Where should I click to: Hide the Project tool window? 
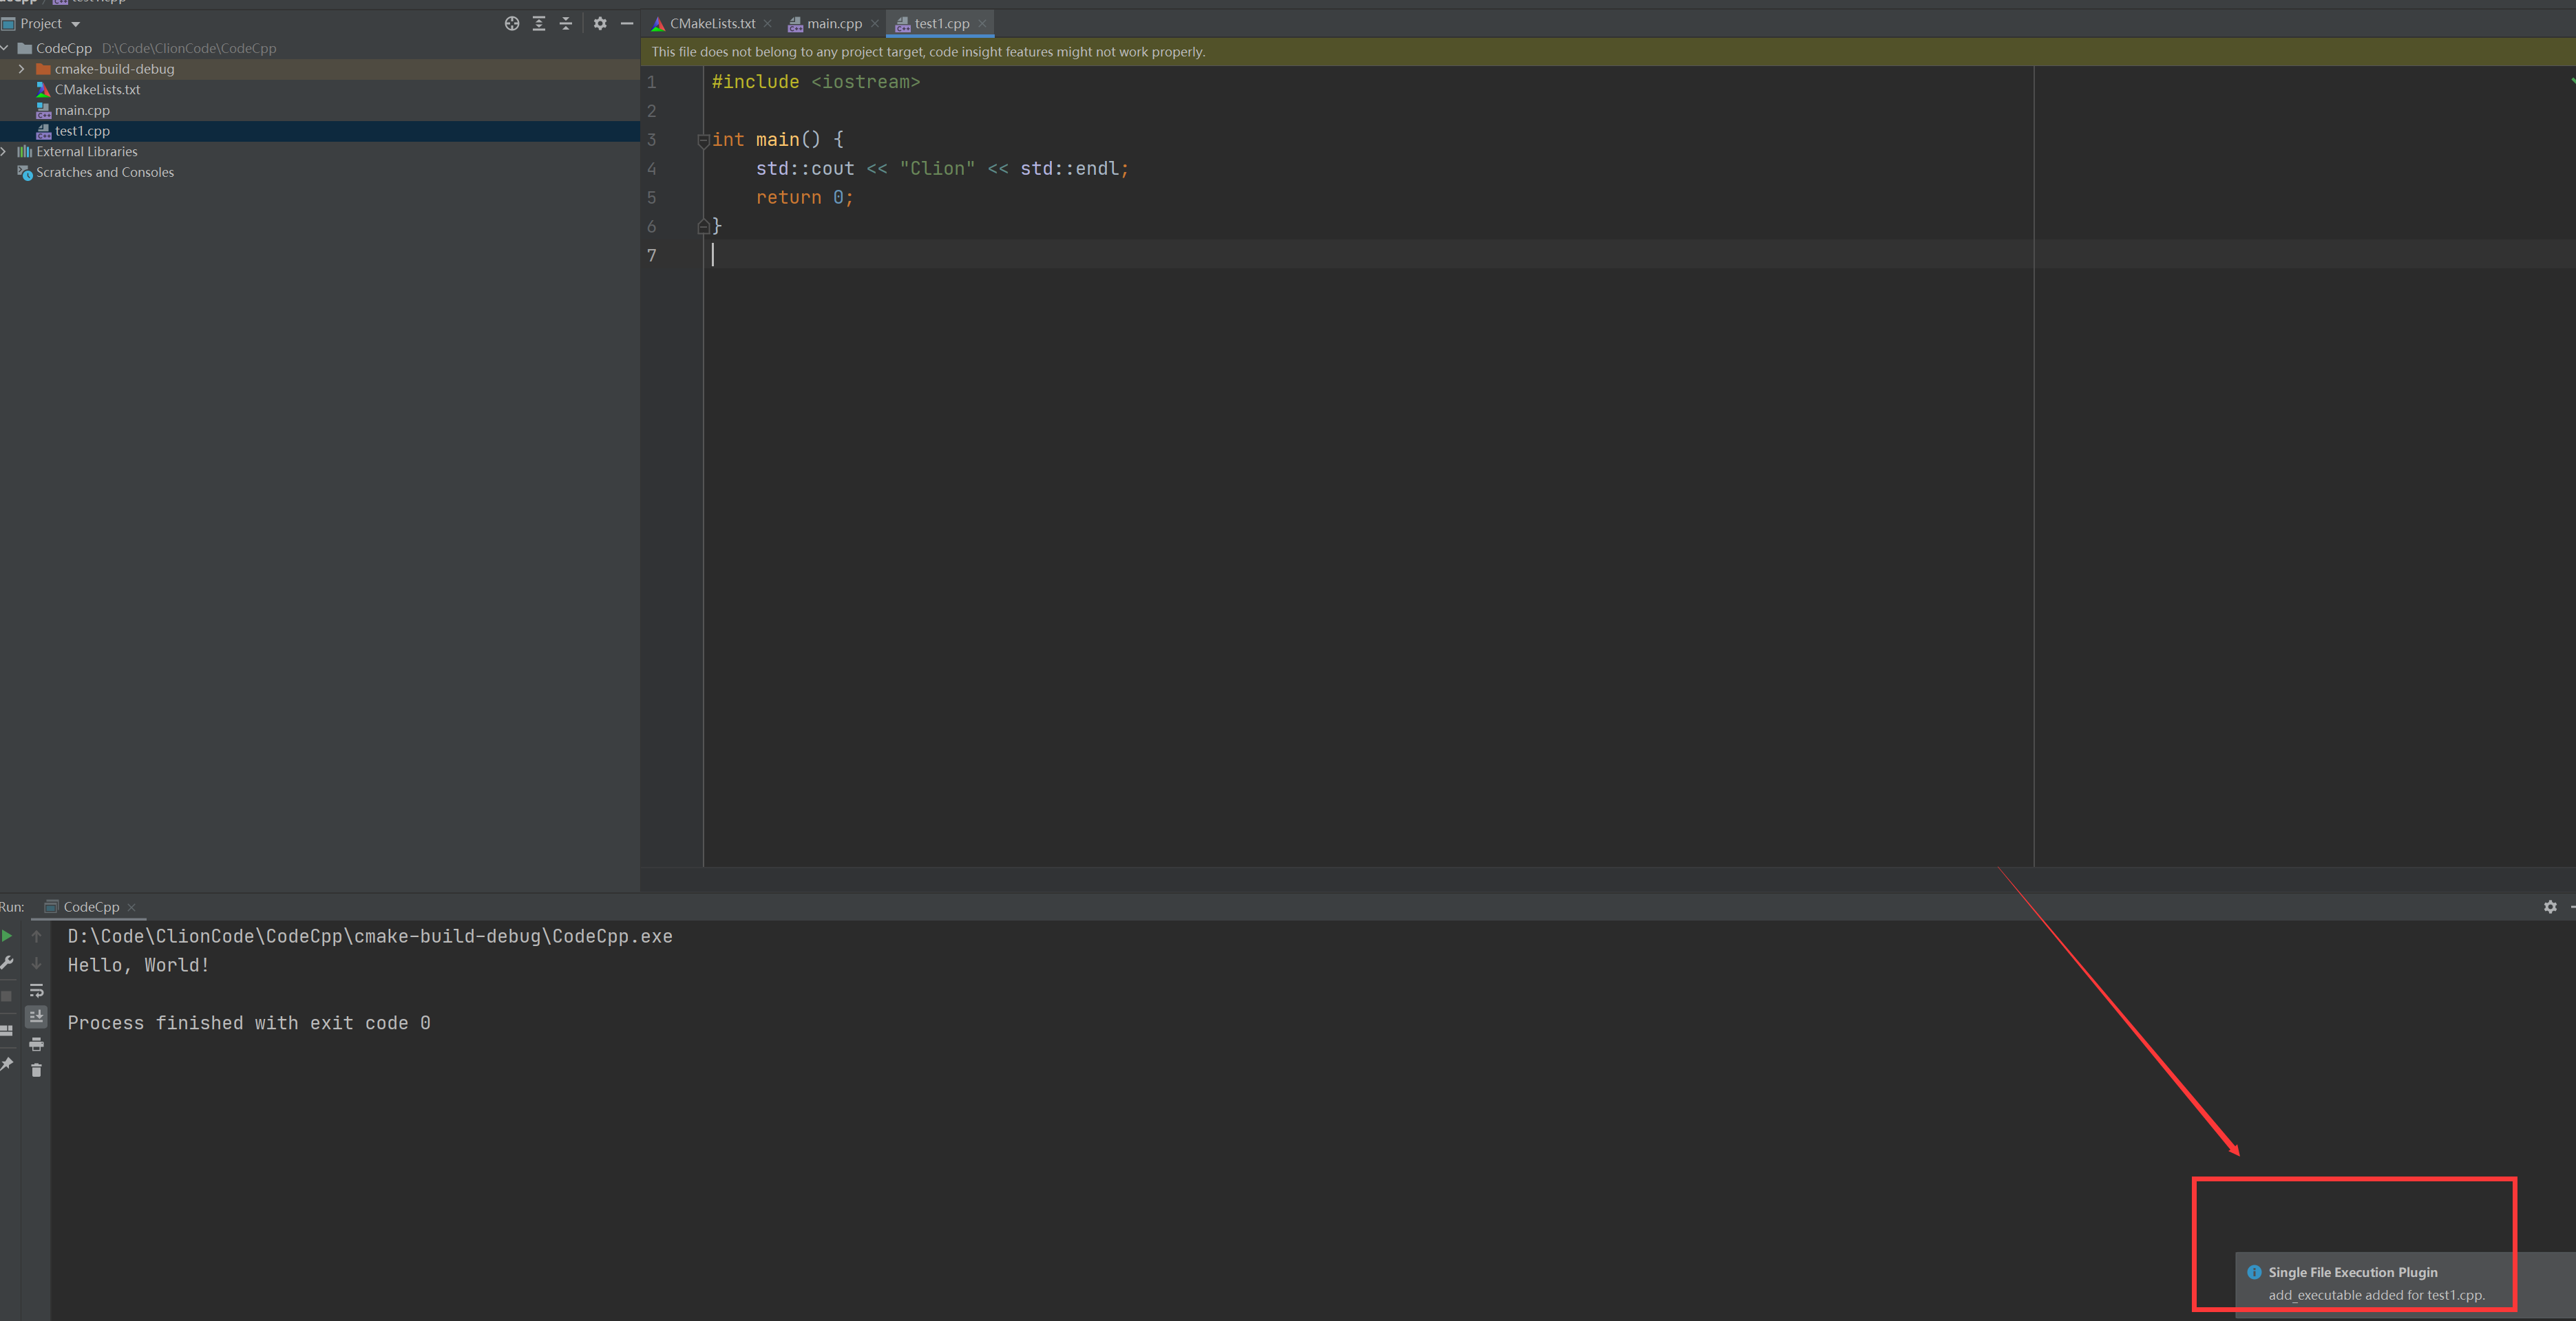pos(627,24)
